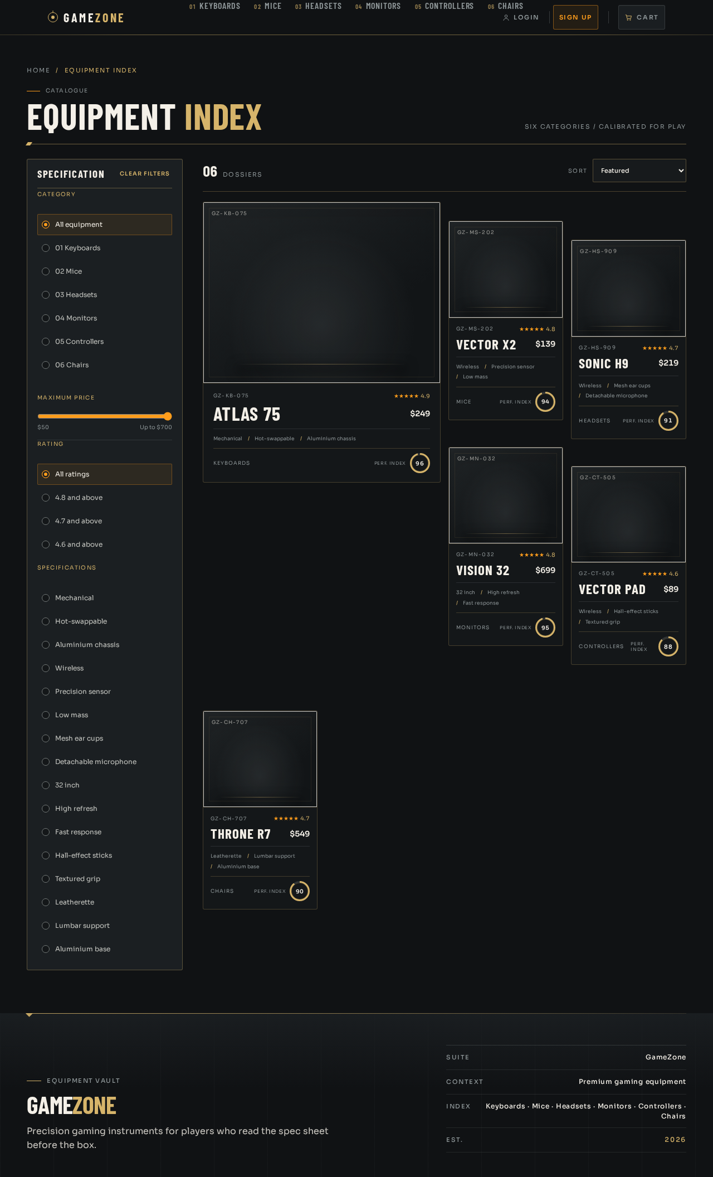Click the Vector Pad performance ring 88
This screenshot has width=713, height=1177.
pyautogui.click(x=668, y=646)
